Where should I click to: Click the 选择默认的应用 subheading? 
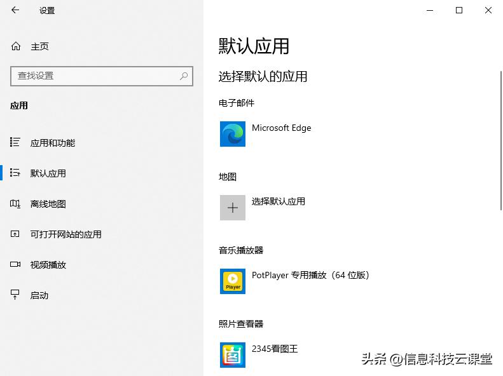pyautogui.click(x=263, y=77)
